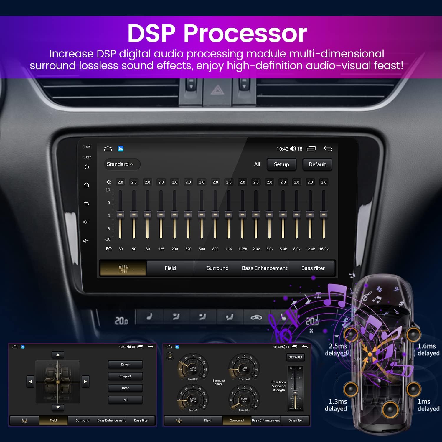
Task: Click the right arrow in sound field panel
Action: [x=85, y=382]
